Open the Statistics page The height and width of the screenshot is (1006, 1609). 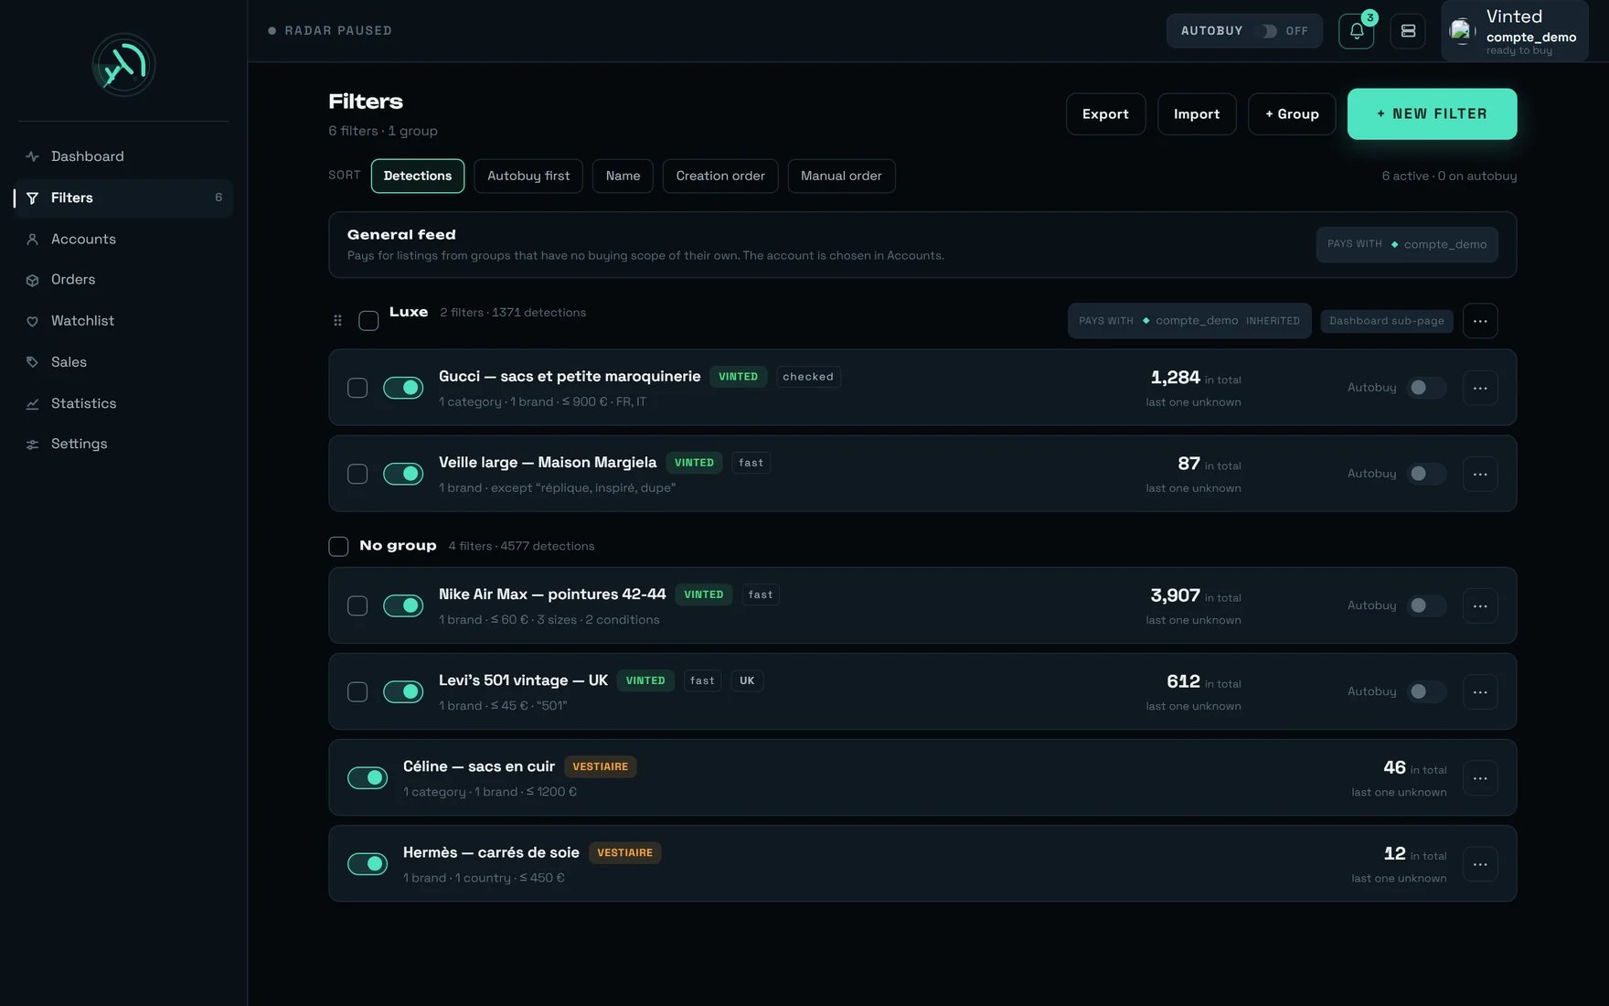[x=123, y=403]
